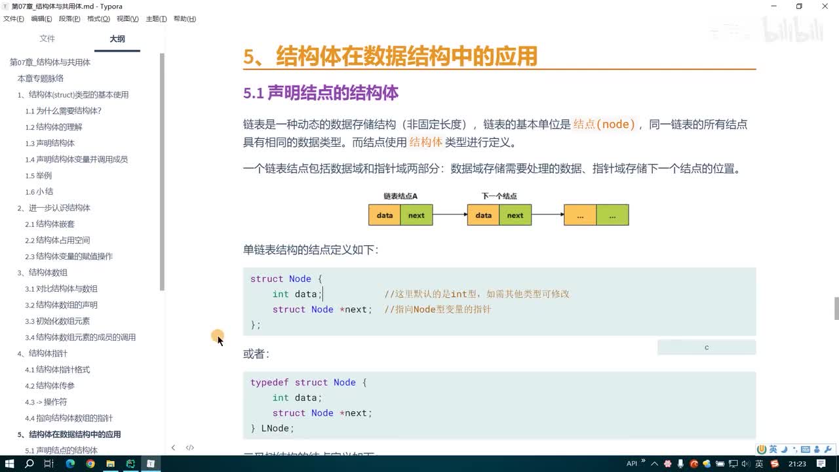Open the 编辑(E) menu
Image resolution: width=839 pixels, height=472 pixels.
(41, 19)
